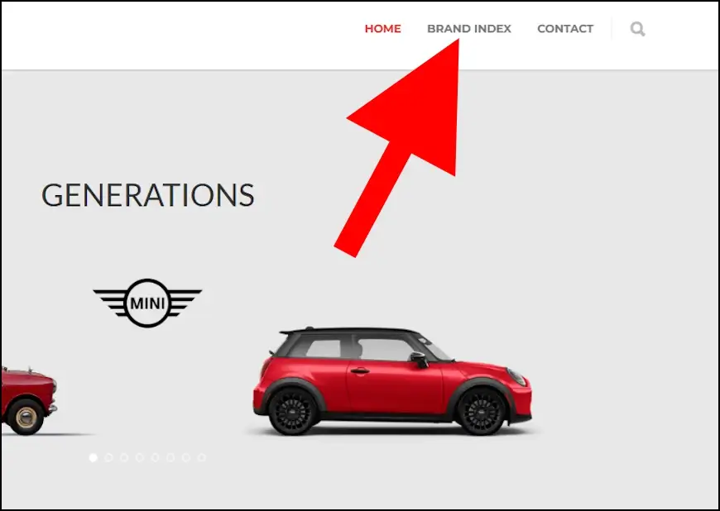This screenshot has width=720, height=511.
Task: Open the search magnifier icon
Action: pos(637,29)
